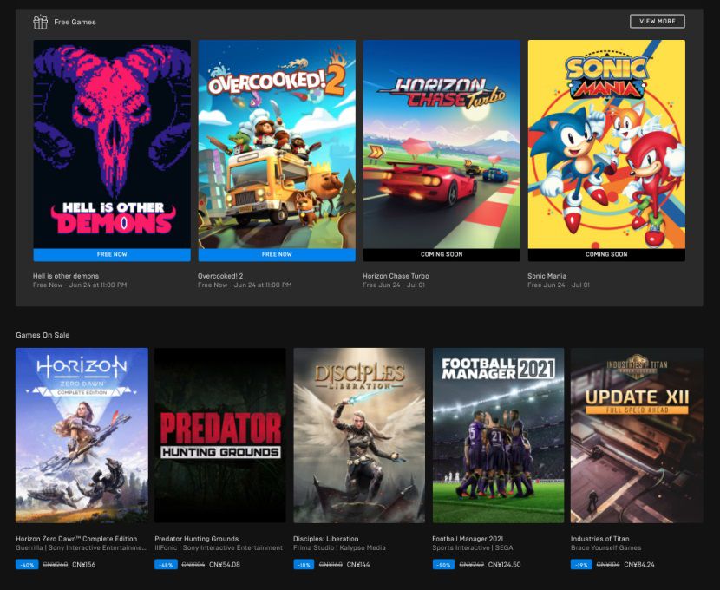Click 'Free Jun 24 - Jul 01' under Horizon Chase Turbo
The image size is (720, 590).
(x=394, y=285)
